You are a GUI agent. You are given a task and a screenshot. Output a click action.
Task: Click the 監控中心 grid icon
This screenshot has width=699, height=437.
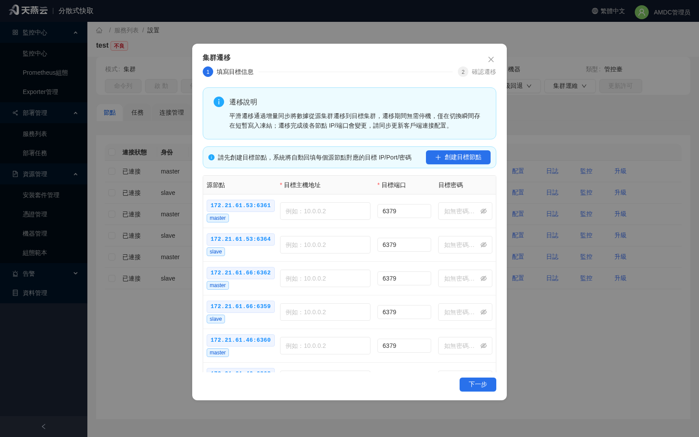(15, 32)
